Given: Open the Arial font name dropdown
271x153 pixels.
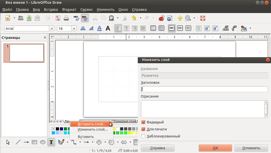Looking at the screenshot, I should click(52, 29).
